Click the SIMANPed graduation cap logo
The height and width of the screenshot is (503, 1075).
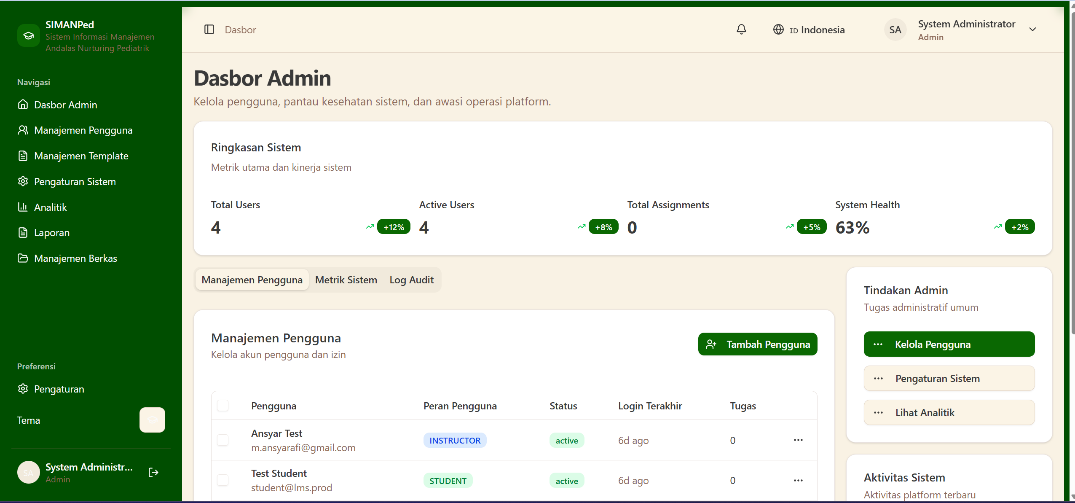[29, 35]
